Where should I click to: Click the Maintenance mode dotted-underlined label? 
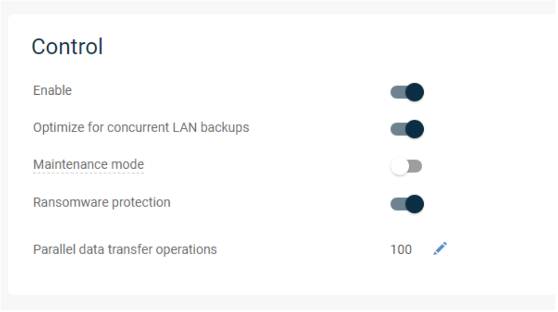point(88,164)
